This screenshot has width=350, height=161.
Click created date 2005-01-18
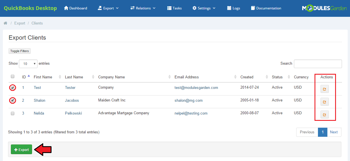[x=250, y=100]
